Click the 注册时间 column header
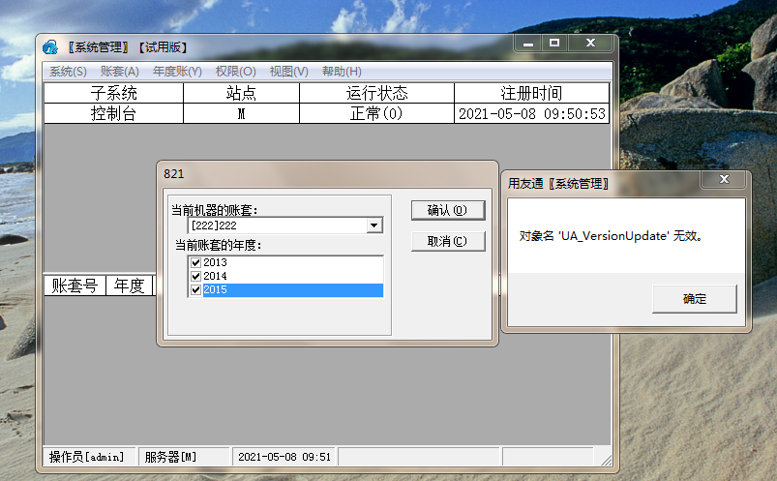Viewport: 777px width, 481px height. click(x=531, y=93)
